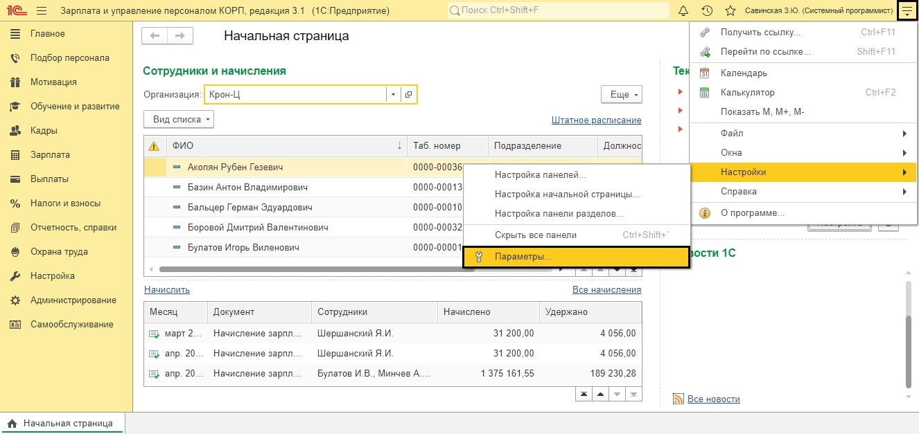Open Штатное расписание link
Viewport: 919px width, 434px height.
click(596, 120)
